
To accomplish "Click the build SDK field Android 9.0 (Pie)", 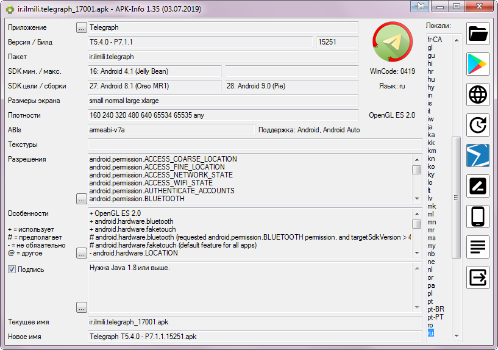I will pos(292,86).
